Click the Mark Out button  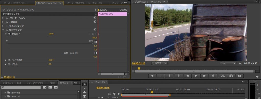tap(169, 76)
